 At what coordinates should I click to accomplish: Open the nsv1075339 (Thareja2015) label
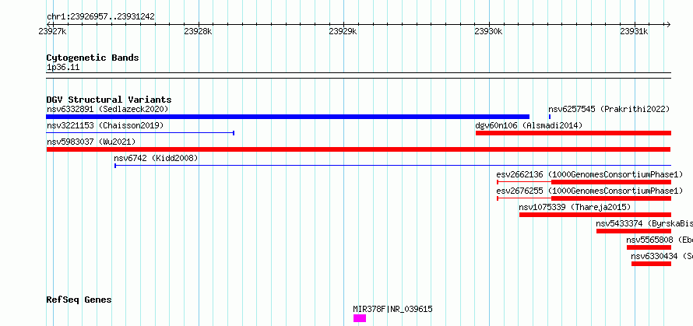[x=575, y=207]
